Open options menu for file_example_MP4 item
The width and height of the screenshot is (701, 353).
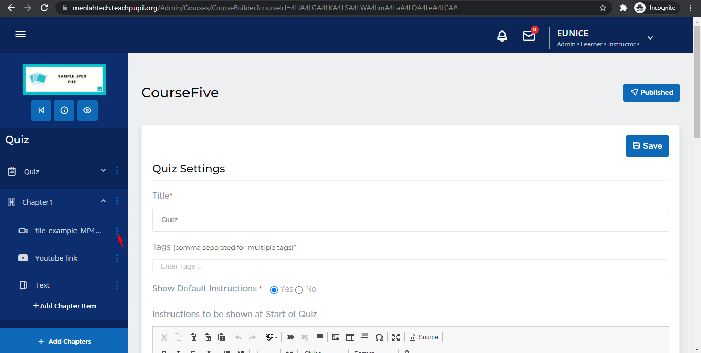(x=117, y=231)
